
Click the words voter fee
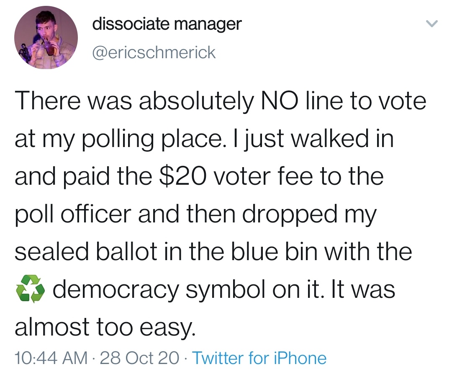click(x=262, y=176)
